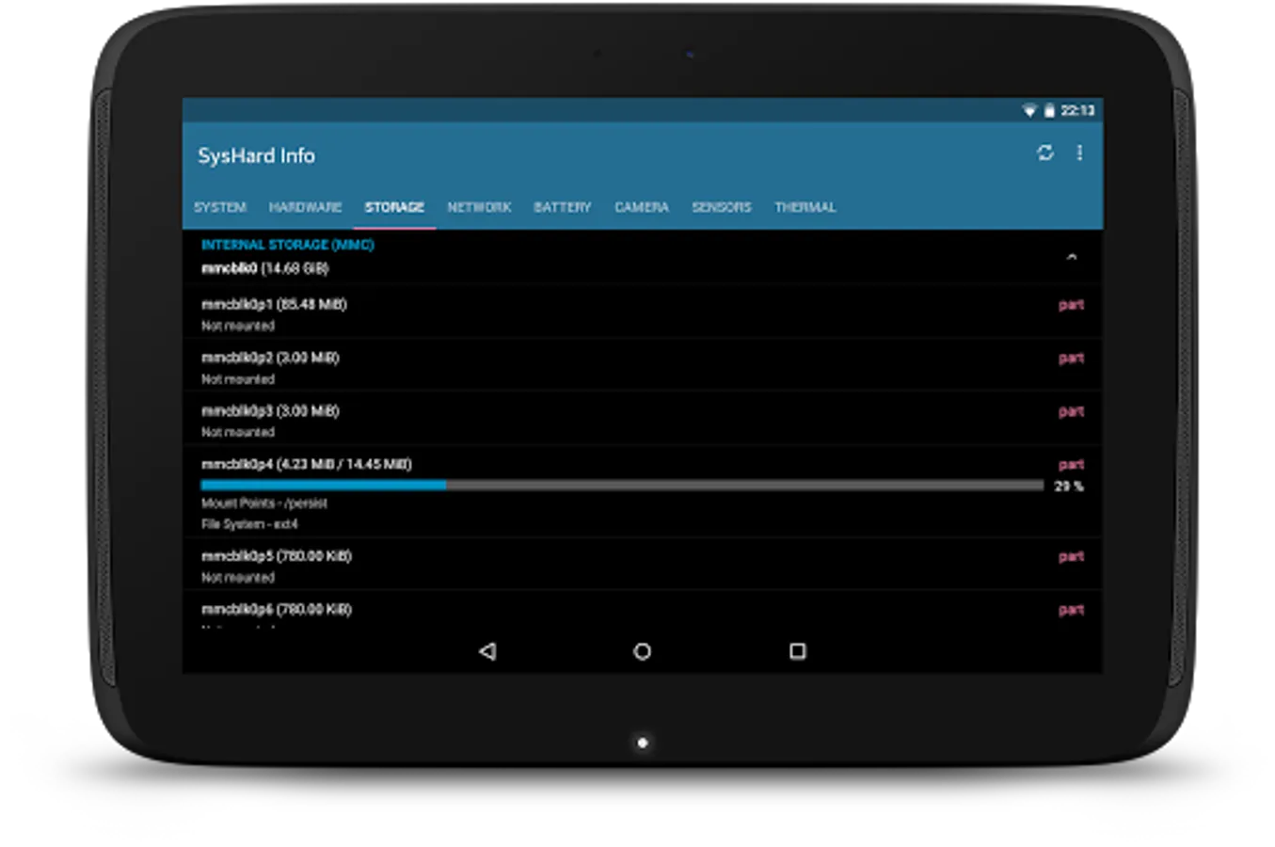Switch to the HARDWARE tab
Screen dimensions: 1275x847
click(x=305, y=207)
